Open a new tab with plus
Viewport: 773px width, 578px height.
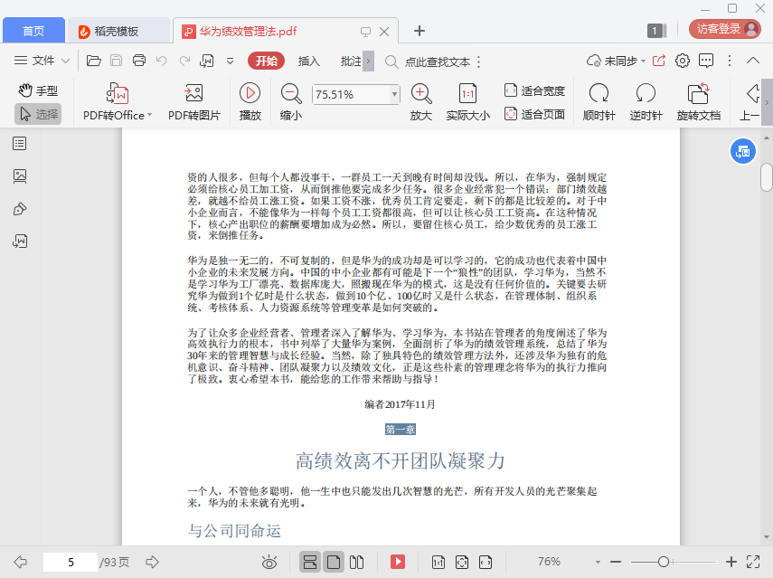click(419, 31)
